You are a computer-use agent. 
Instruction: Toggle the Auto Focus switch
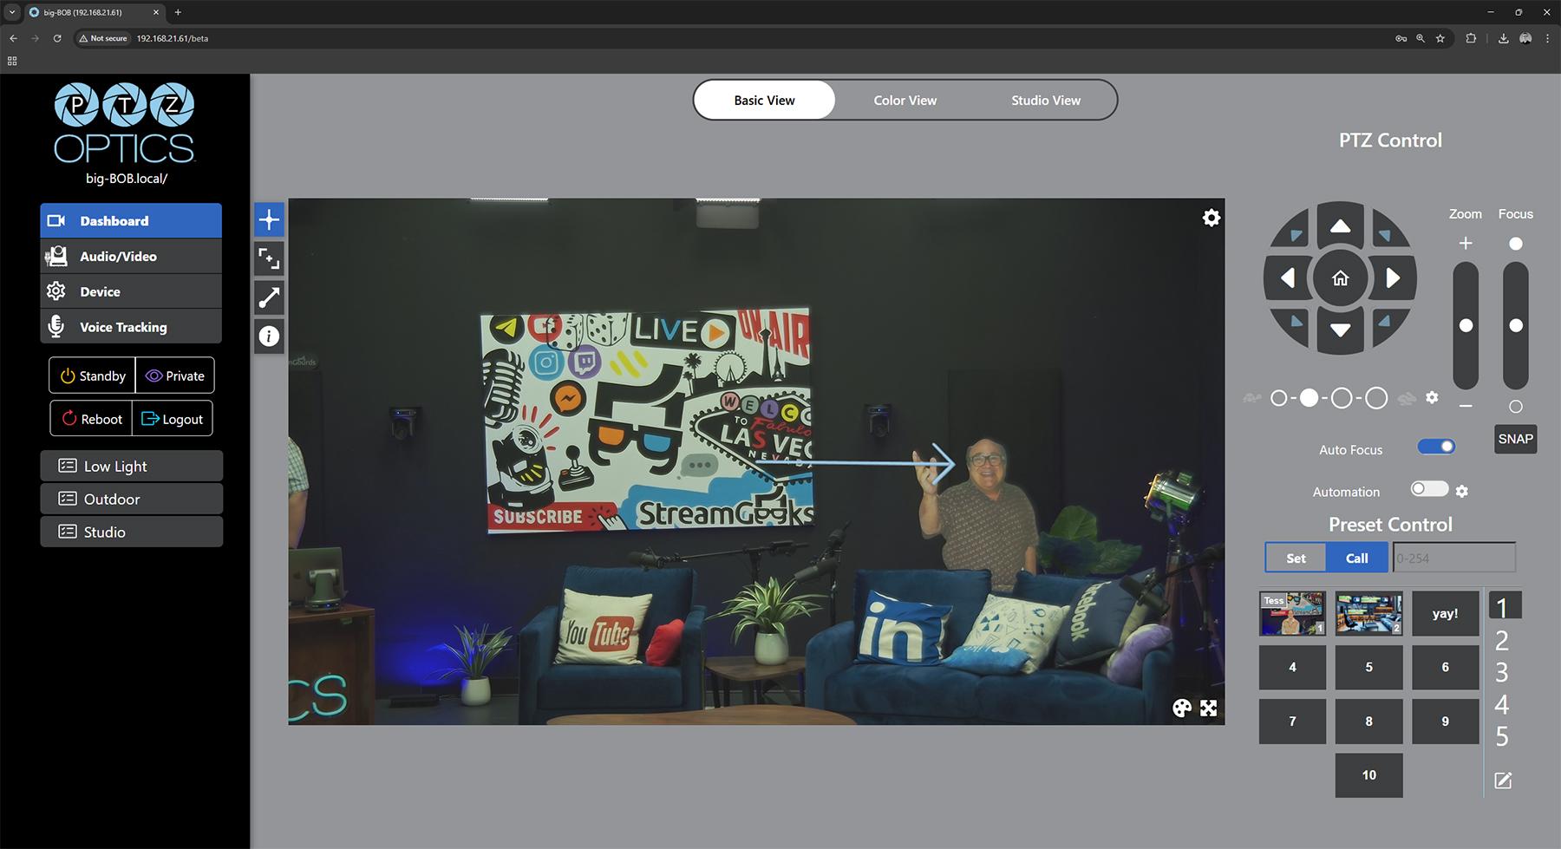[1436, 447]
